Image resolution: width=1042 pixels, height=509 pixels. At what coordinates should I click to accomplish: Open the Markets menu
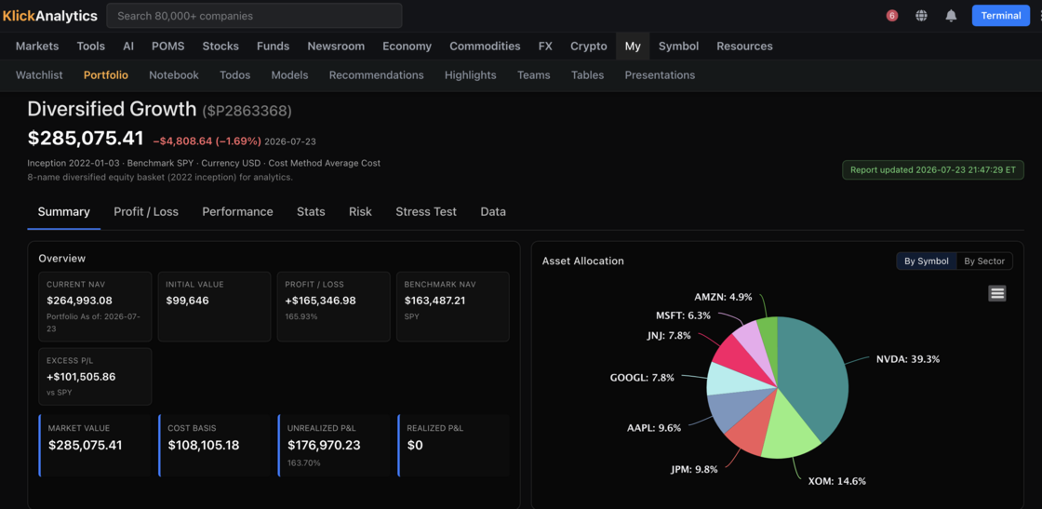(x=37, y=46)
